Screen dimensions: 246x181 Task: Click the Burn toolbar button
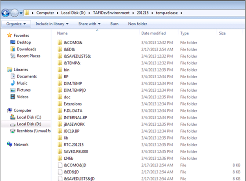(x=114, y=24)
